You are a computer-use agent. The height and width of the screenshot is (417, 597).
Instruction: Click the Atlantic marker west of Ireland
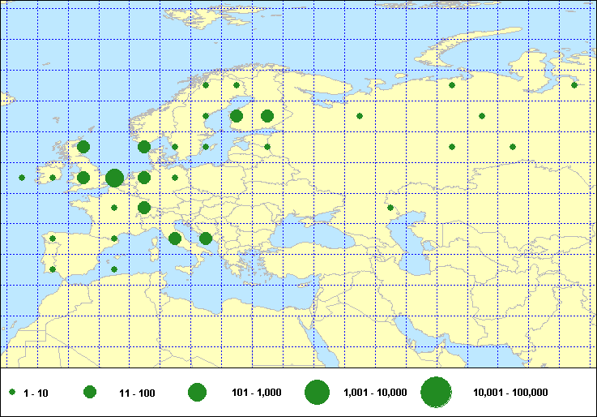(x=22, y=178)
